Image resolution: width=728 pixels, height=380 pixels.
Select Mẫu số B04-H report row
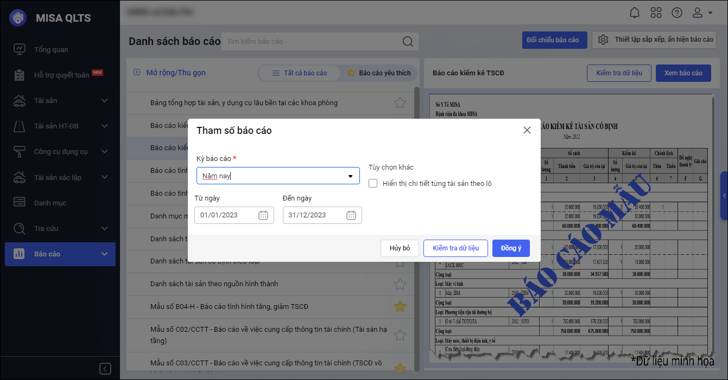click(x=270, y=306)
